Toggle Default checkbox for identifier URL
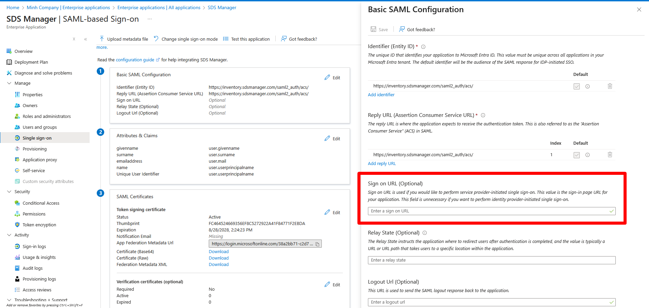 (577, 86)
